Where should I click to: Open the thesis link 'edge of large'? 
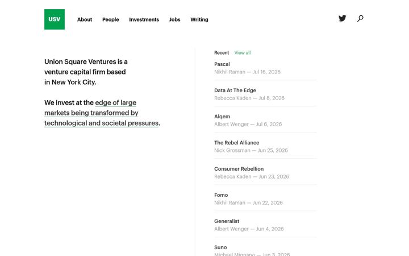(x=115, y=102)
